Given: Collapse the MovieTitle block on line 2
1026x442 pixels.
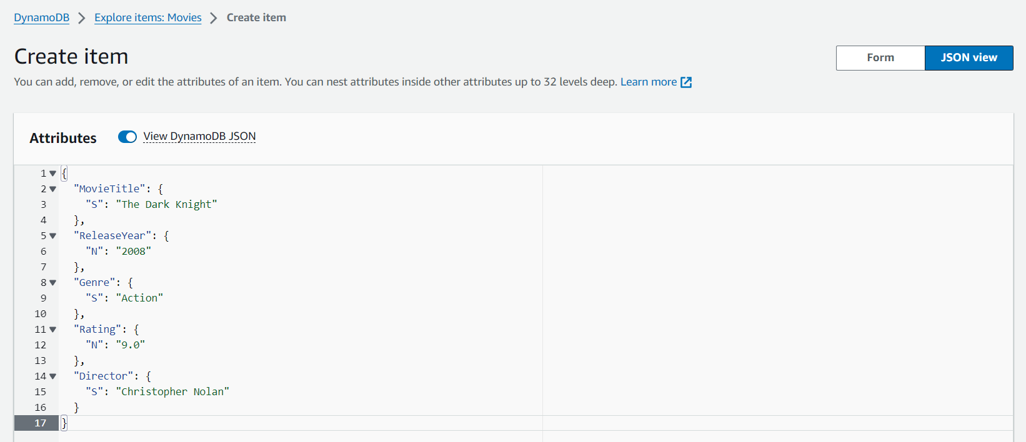Looking at the screenshot, I should (52, 189).
